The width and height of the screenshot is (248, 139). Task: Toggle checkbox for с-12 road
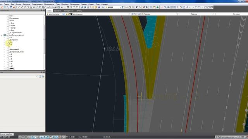8,66
